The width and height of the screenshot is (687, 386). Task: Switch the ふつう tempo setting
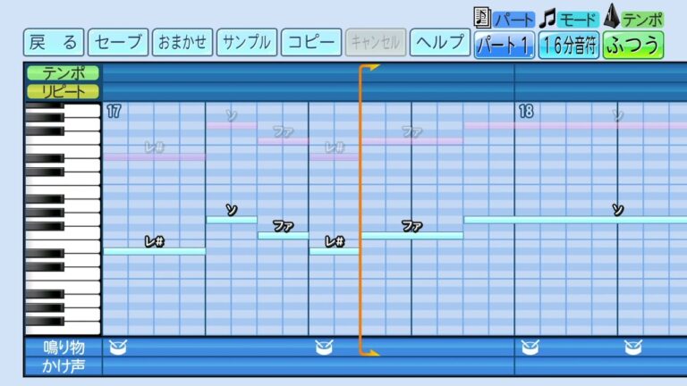(633, 44)
